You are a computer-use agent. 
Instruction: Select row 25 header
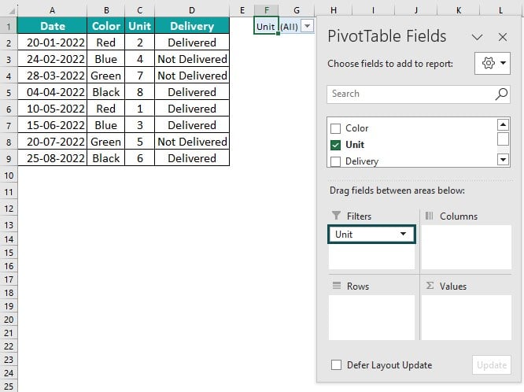coord(9,386)
